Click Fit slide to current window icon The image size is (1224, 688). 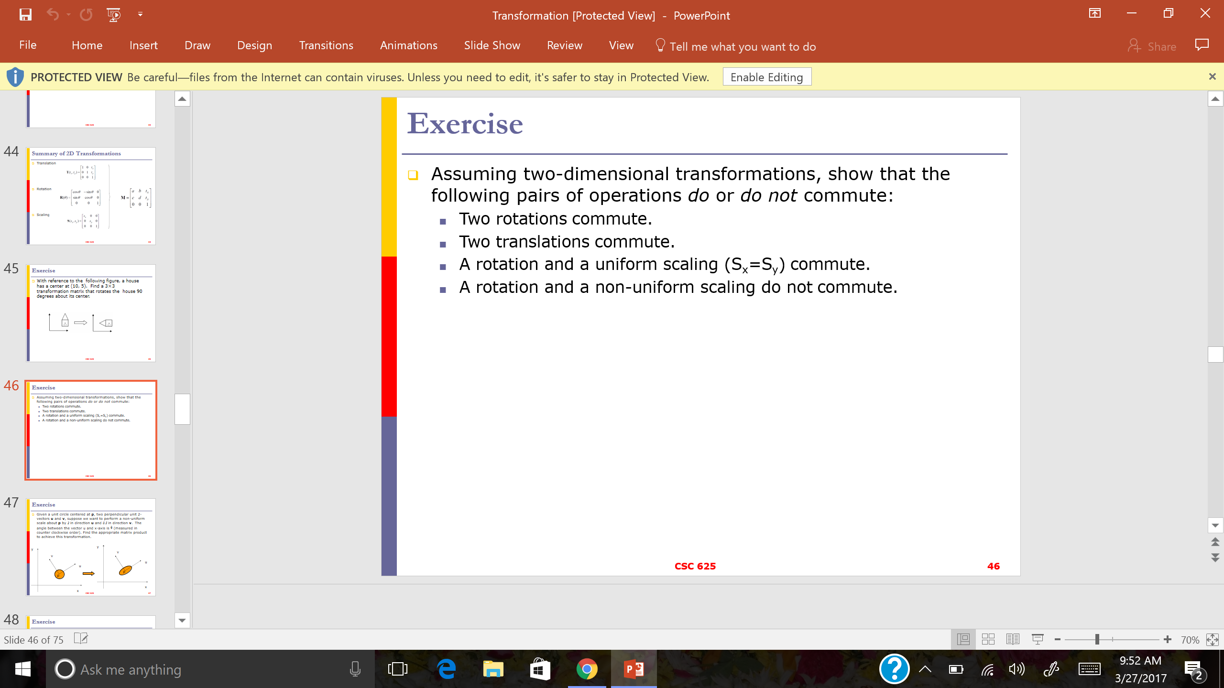tap(1212, 639)
